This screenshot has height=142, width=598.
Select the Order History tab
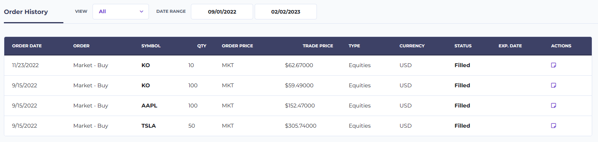[26, 12]
